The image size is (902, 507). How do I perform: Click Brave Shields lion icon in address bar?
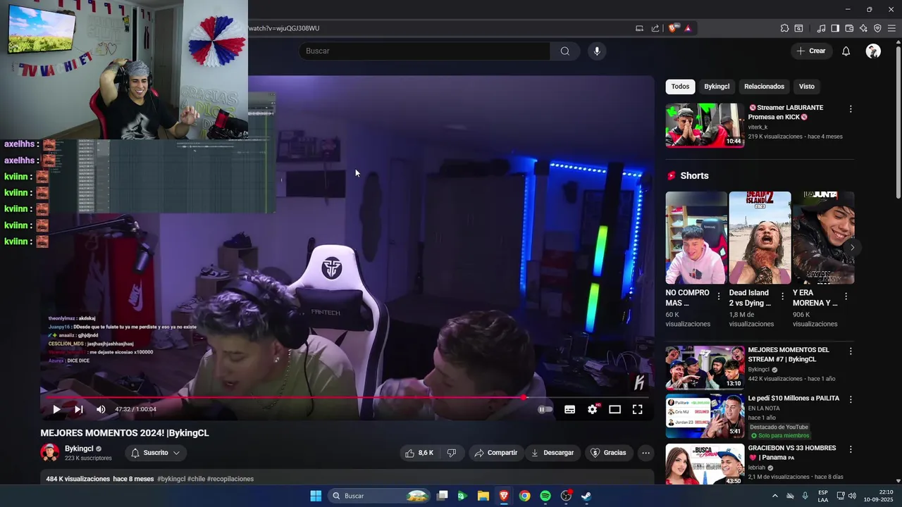click(674, 28)
